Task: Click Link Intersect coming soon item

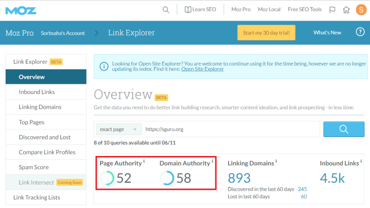Action: [46, 182]
